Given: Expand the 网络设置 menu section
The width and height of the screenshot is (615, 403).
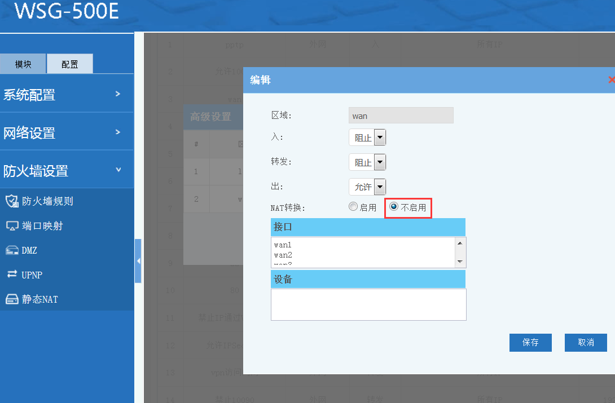Looking at the screenshot, I should (x=67, y=132).
